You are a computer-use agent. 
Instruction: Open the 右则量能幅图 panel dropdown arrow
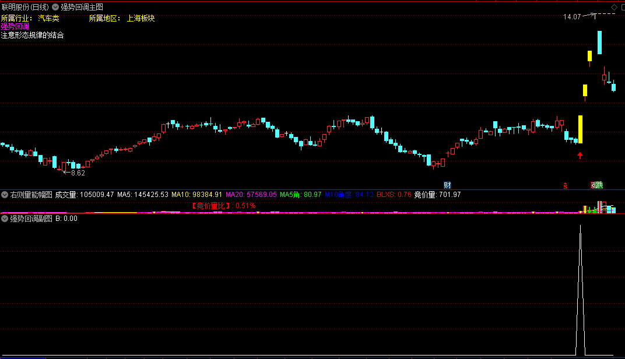click(x=5, y=195)
